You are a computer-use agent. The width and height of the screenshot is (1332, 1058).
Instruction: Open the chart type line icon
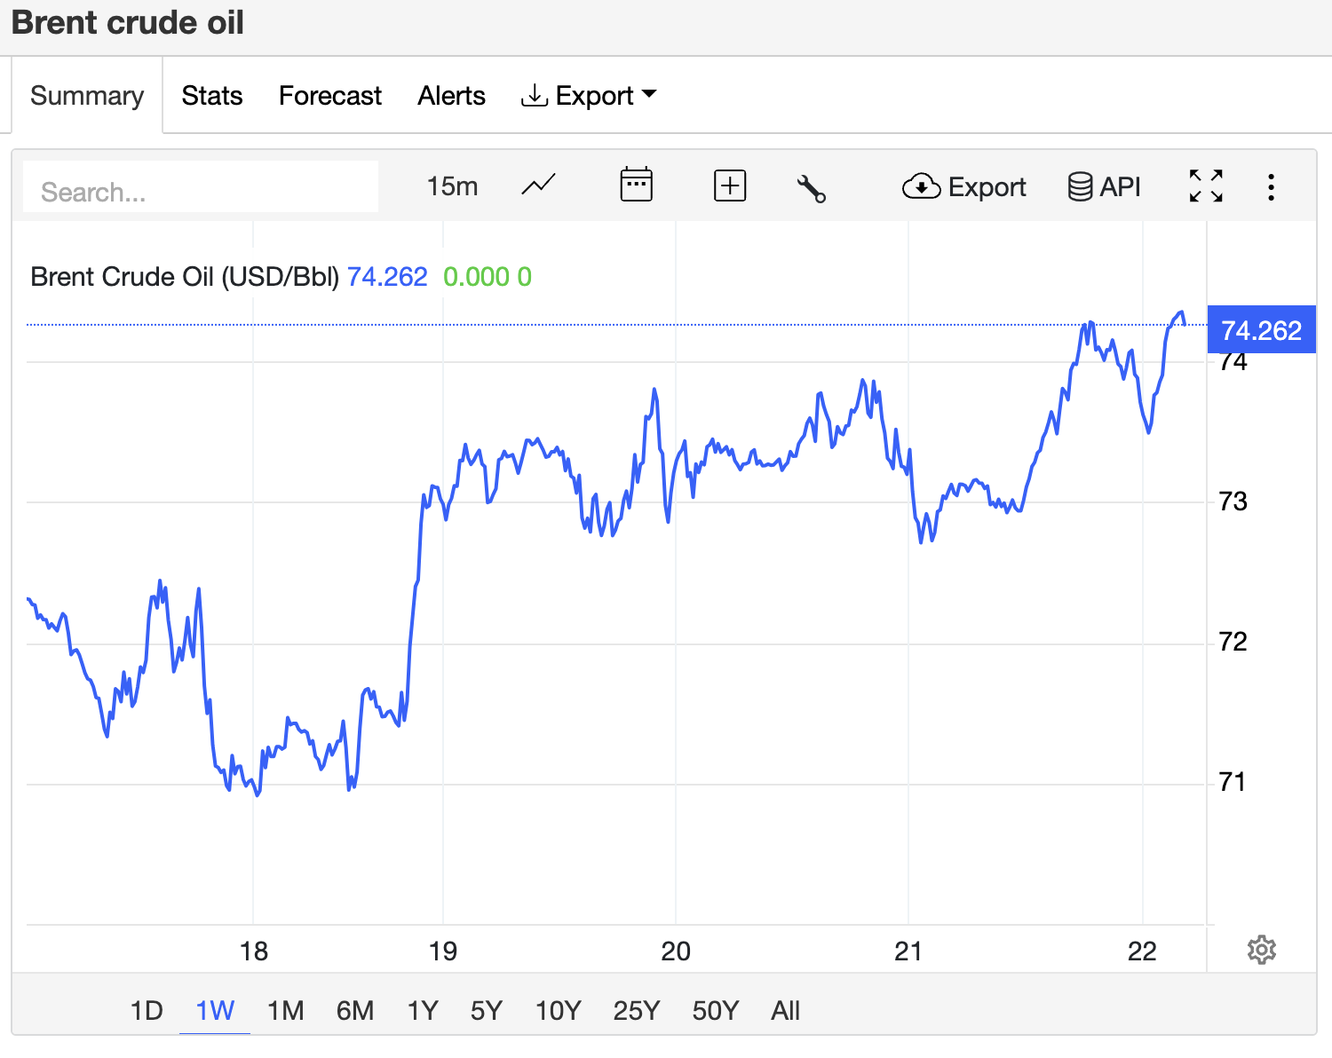click(538, 186)
